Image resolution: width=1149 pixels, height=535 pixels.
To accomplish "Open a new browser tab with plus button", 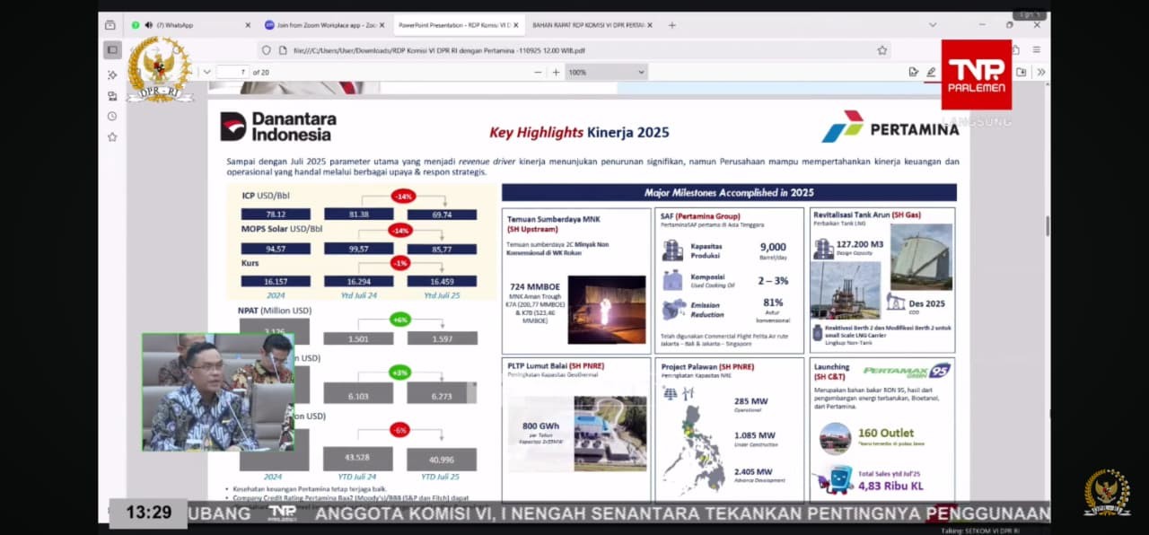I will click(x=671, y=25).
